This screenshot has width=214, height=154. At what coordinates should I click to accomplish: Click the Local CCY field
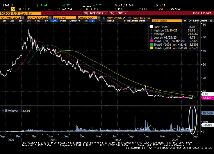click(87, 18)
